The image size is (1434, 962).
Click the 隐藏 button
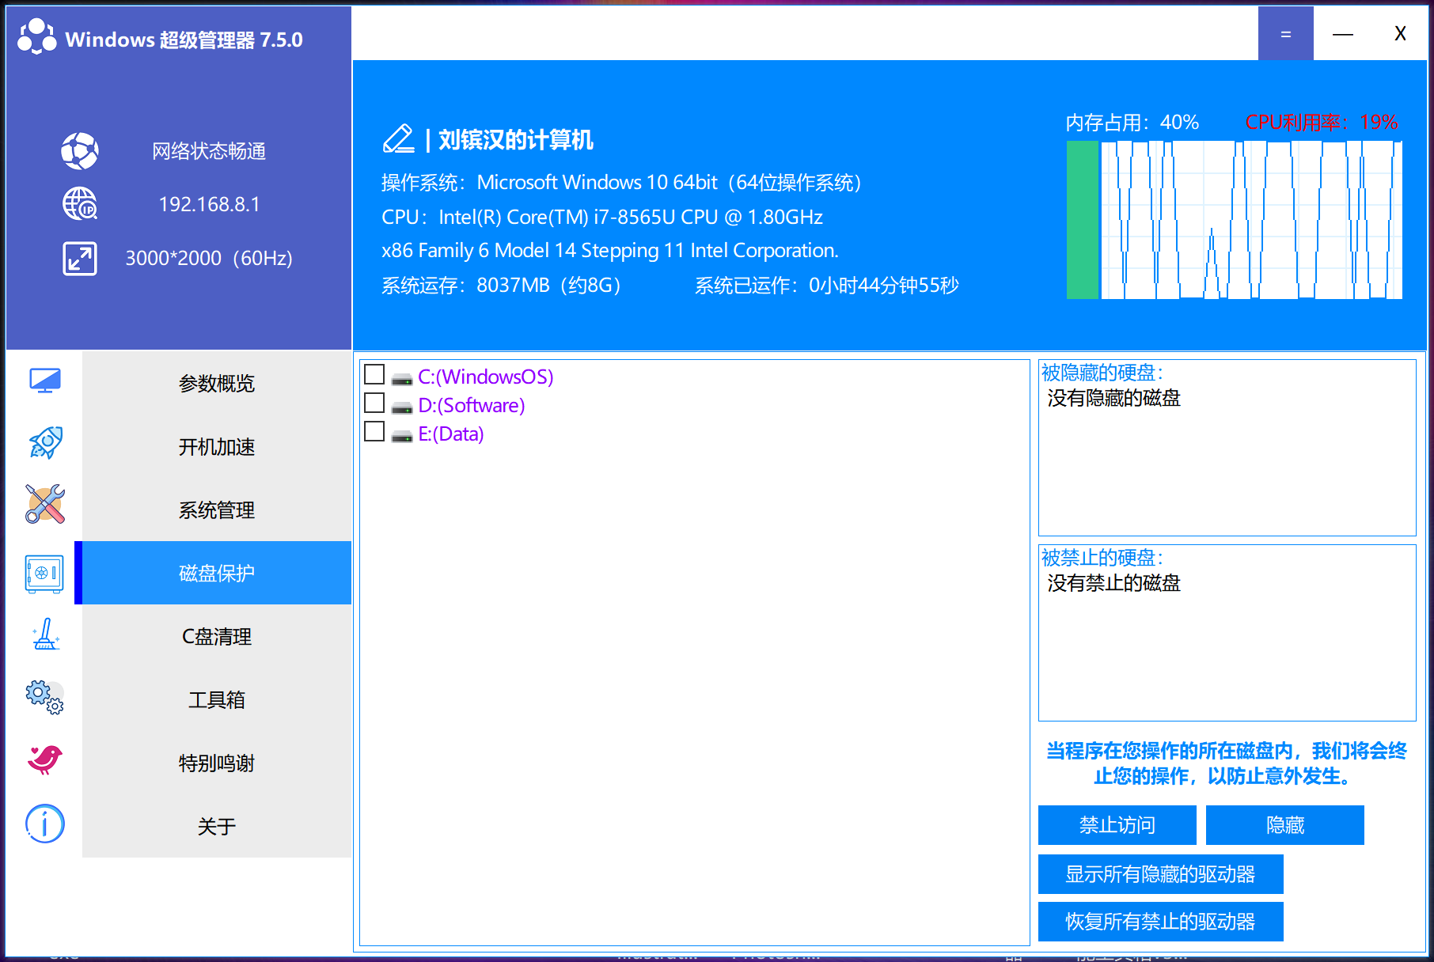(1285, 825)
